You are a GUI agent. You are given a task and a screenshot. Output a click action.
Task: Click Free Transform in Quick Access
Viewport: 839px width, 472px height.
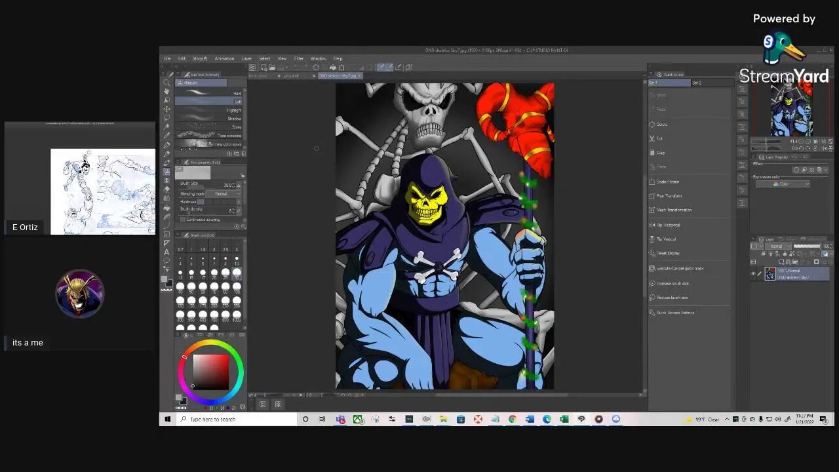[669, 196]
